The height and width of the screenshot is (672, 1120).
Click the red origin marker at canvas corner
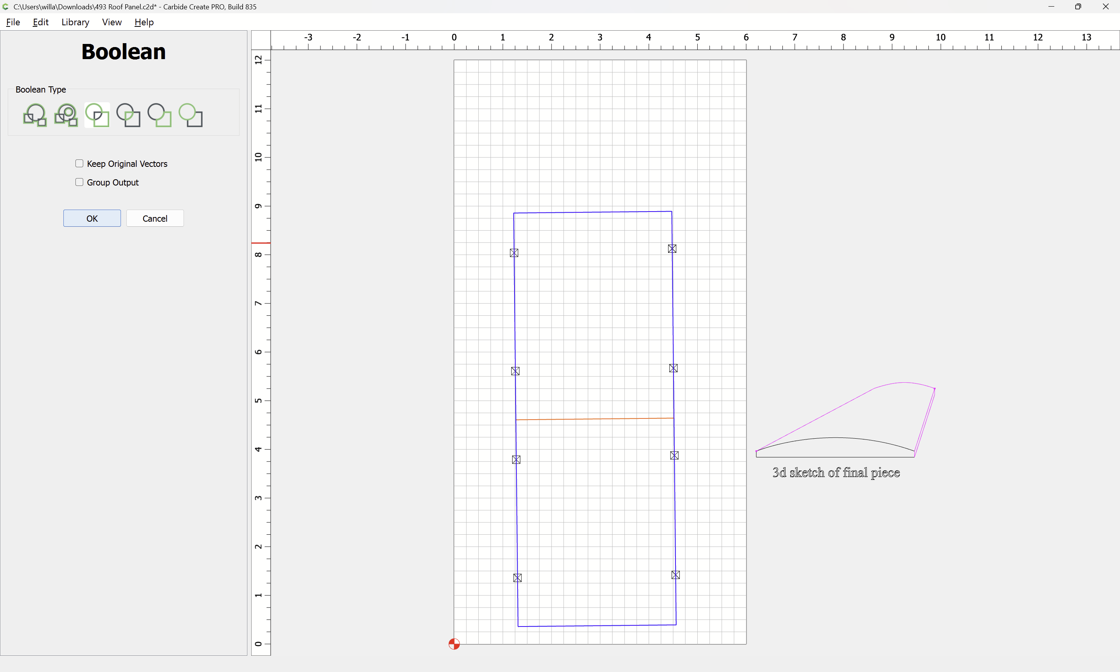pos(454,644)
